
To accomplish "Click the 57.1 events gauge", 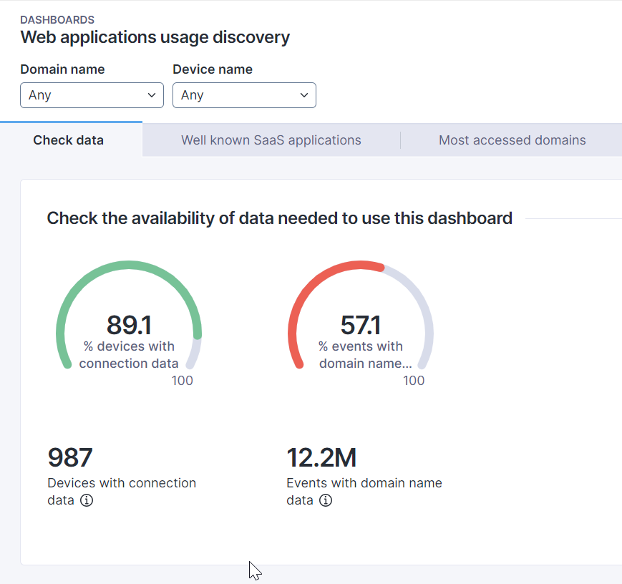I will (x=361, y=316).
